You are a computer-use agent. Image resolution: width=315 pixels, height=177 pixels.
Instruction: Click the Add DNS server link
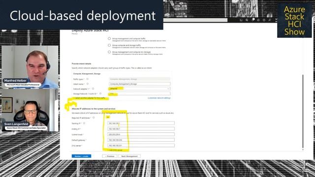click(115, 150)
